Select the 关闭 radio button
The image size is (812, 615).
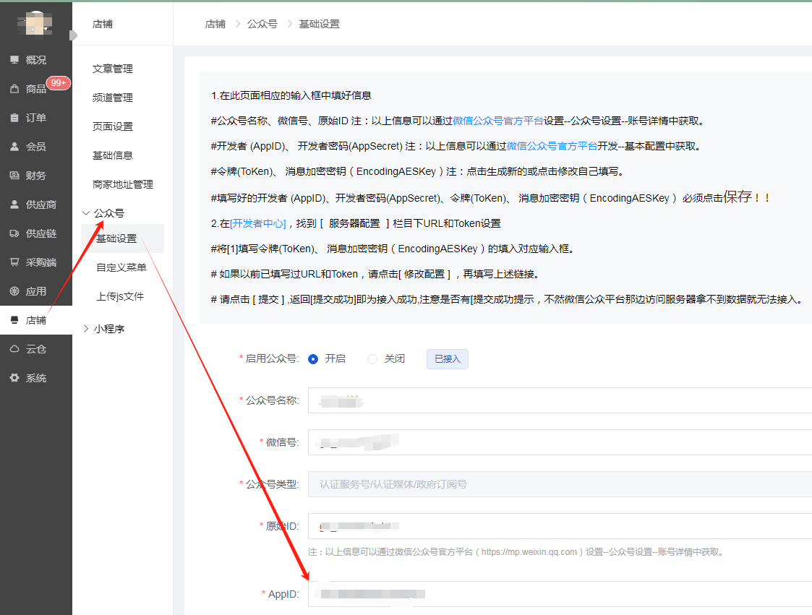pos(372,359)
